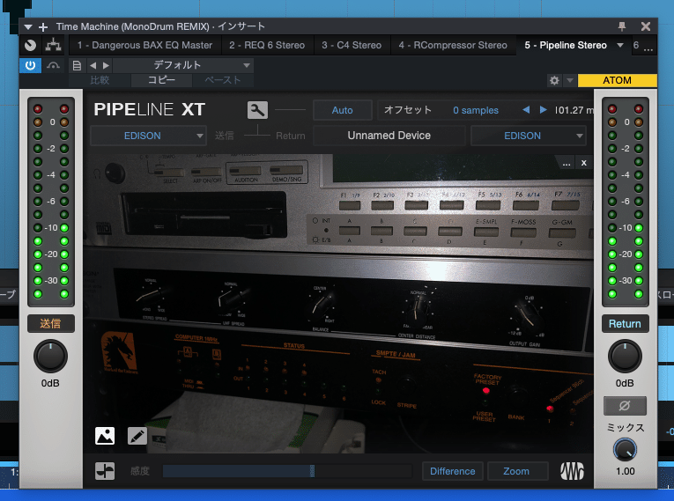
Task: Switch to Dangerous BAX EQ Master tab
Action: 144,45
